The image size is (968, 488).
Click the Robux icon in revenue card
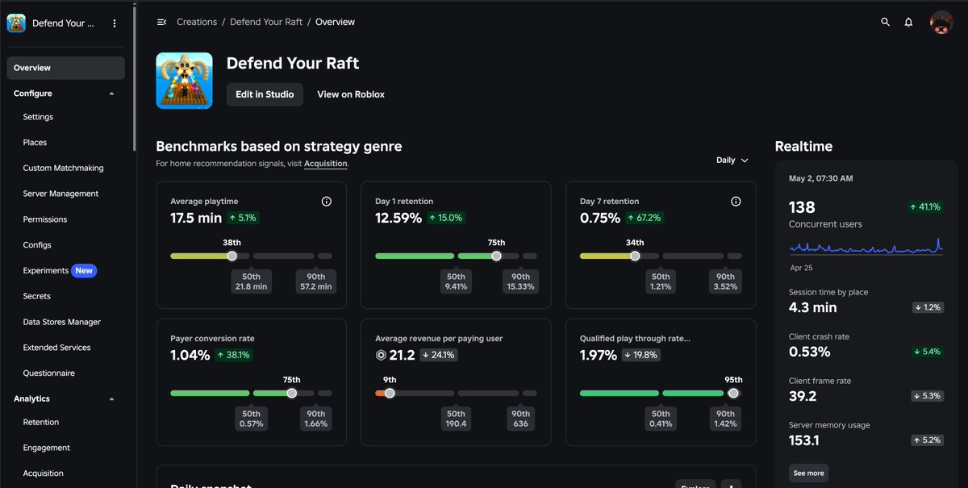[381, 355]
